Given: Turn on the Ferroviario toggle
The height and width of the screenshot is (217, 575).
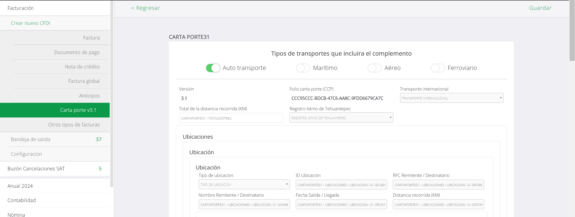Looking at the screenshot, I should point(437,68).
